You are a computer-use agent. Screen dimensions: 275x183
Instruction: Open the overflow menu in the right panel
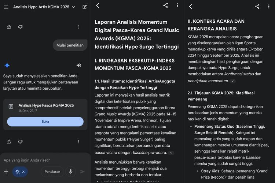tap(269, 7)
